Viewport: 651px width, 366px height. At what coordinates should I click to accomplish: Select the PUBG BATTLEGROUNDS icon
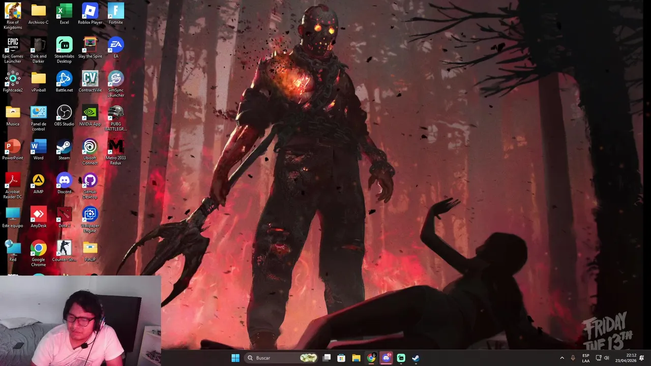coord(115,118)
